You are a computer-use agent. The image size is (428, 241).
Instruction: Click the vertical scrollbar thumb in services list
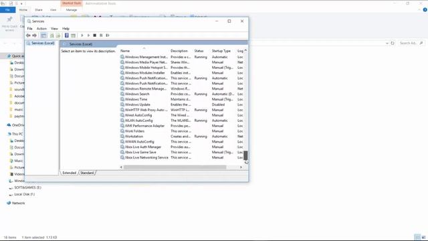(245, 155)
